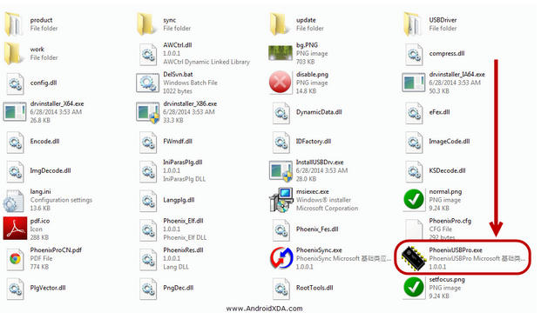Select the green normal.png checkmark icon
This screenshot has width=541, height=319.
coord(414,200)
